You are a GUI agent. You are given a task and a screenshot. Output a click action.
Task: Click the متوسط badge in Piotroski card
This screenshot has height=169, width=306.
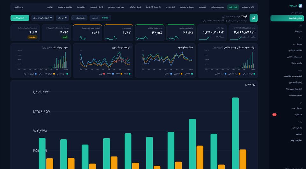pyautogui.click(x=32, y=37)
